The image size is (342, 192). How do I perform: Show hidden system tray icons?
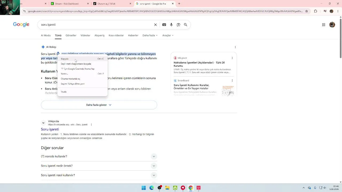pos(304,188)
